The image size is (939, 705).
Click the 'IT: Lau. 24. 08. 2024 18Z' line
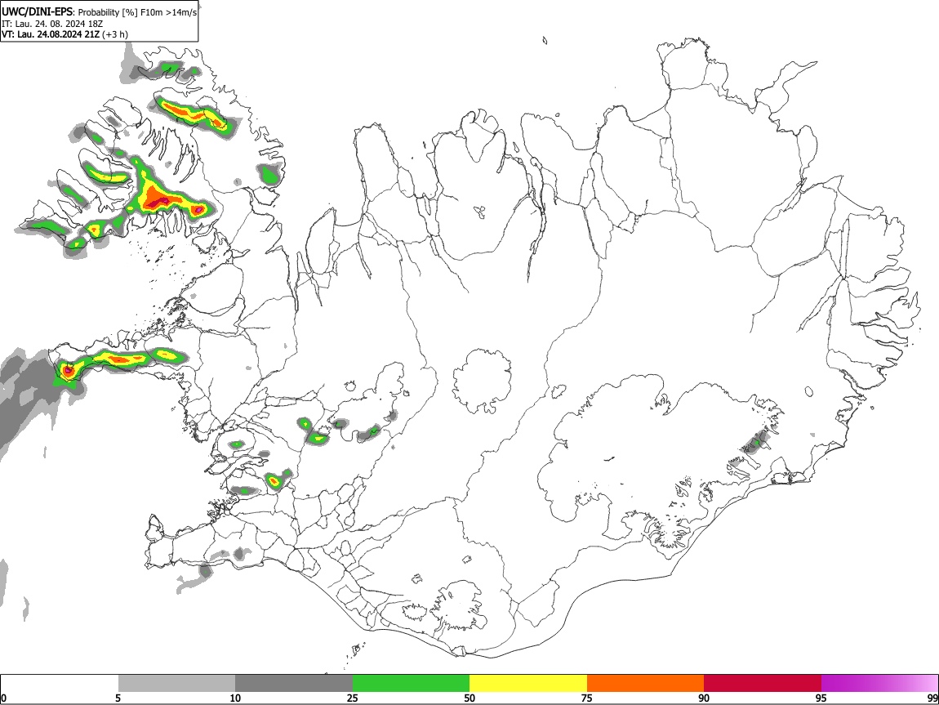click(x=52, y=24)
